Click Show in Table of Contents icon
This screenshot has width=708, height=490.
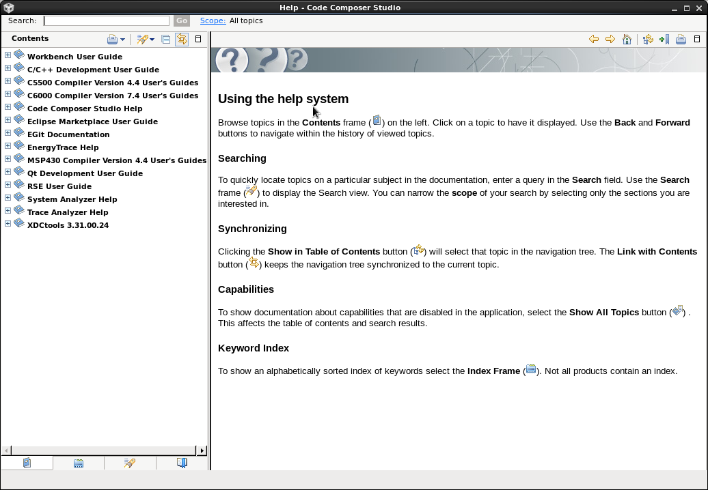(x=648, y=39)
